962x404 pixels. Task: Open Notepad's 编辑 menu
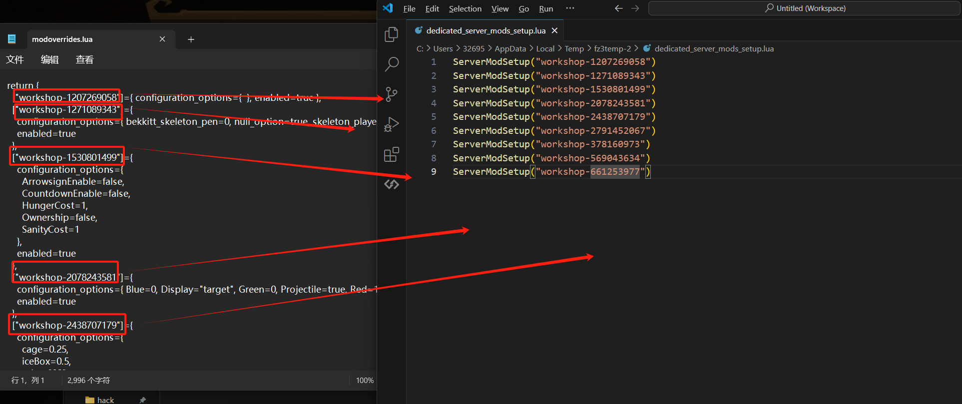tap(49, 60)
